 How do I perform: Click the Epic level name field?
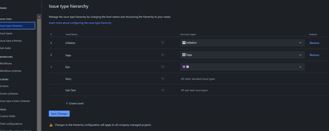[68, 67]
